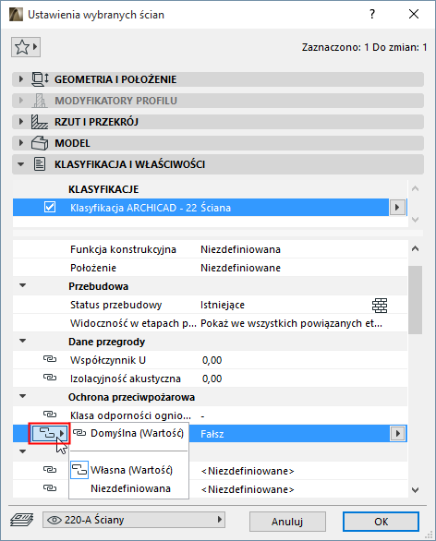Choose Własna (Wartość) from popup menu
Viewport: 436px width, 541px height.
pos(128,470)
